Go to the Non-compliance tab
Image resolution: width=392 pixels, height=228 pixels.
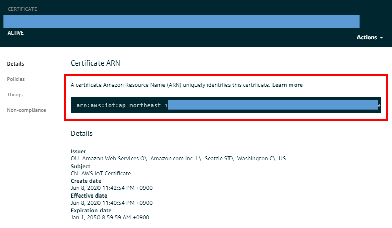[x=26, y=110]
